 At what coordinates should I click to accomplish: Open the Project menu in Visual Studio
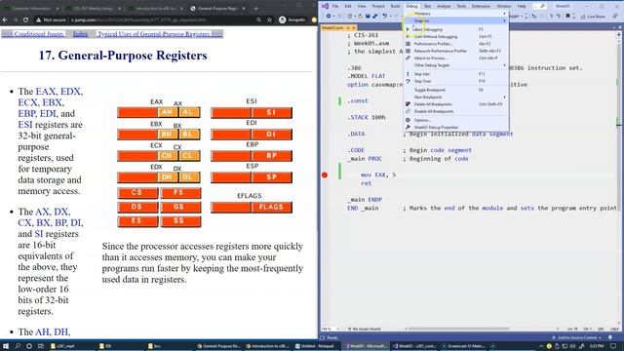(x=378, y=6)
